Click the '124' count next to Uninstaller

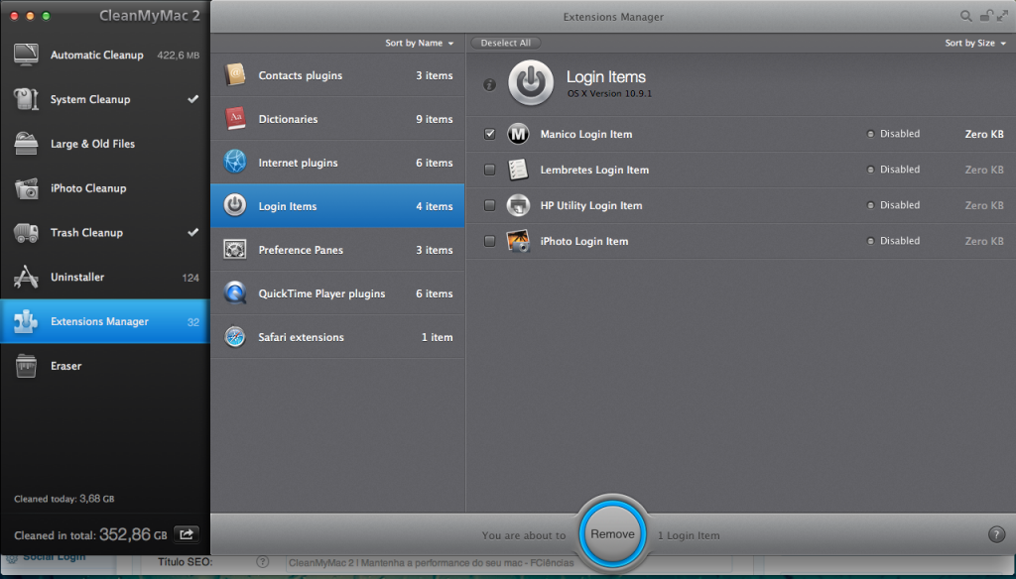tap(190, 278)
